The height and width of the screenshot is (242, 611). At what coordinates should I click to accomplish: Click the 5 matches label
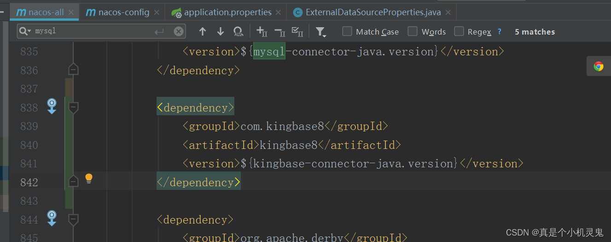535,32
